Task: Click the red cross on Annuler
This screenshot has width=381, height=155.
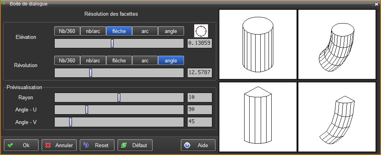Action: pos(48,145)
